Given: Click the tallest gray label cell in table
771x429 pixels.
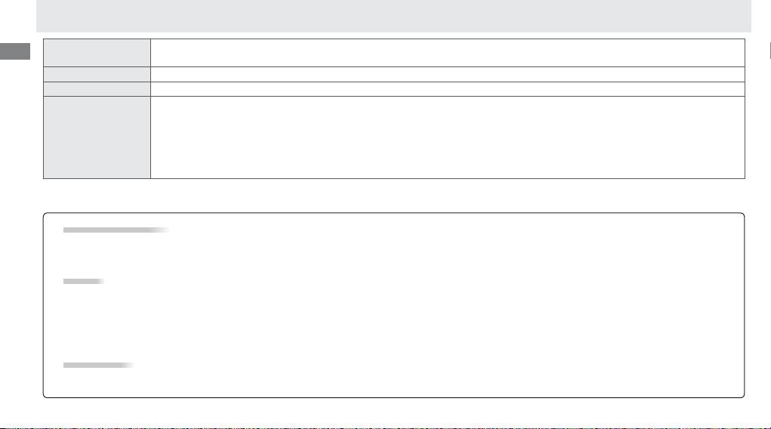Looking at the screenshot, I should click(x=97, y=137).
